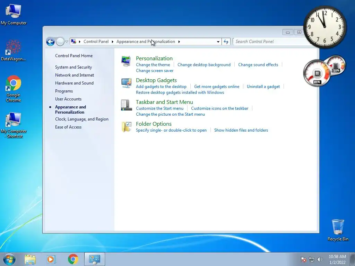
Task: Click the Show desktop button
Action: point(353,259)
